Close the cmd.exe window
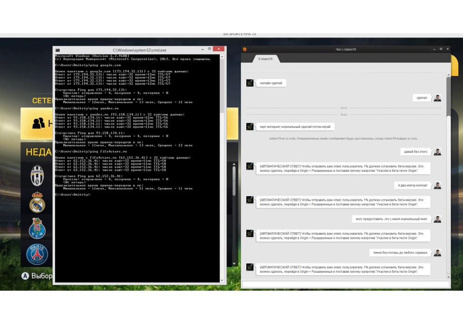Screen dimensions: 463x324 tap(219, 49)
